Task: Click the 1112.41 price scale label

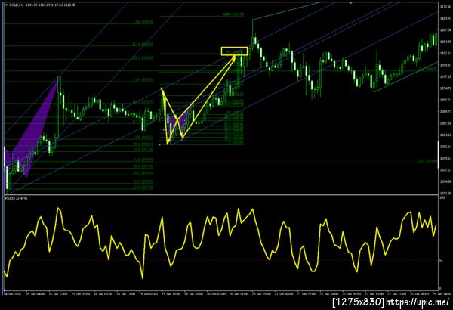Action: pyautogui.click(x=445, y=7)
